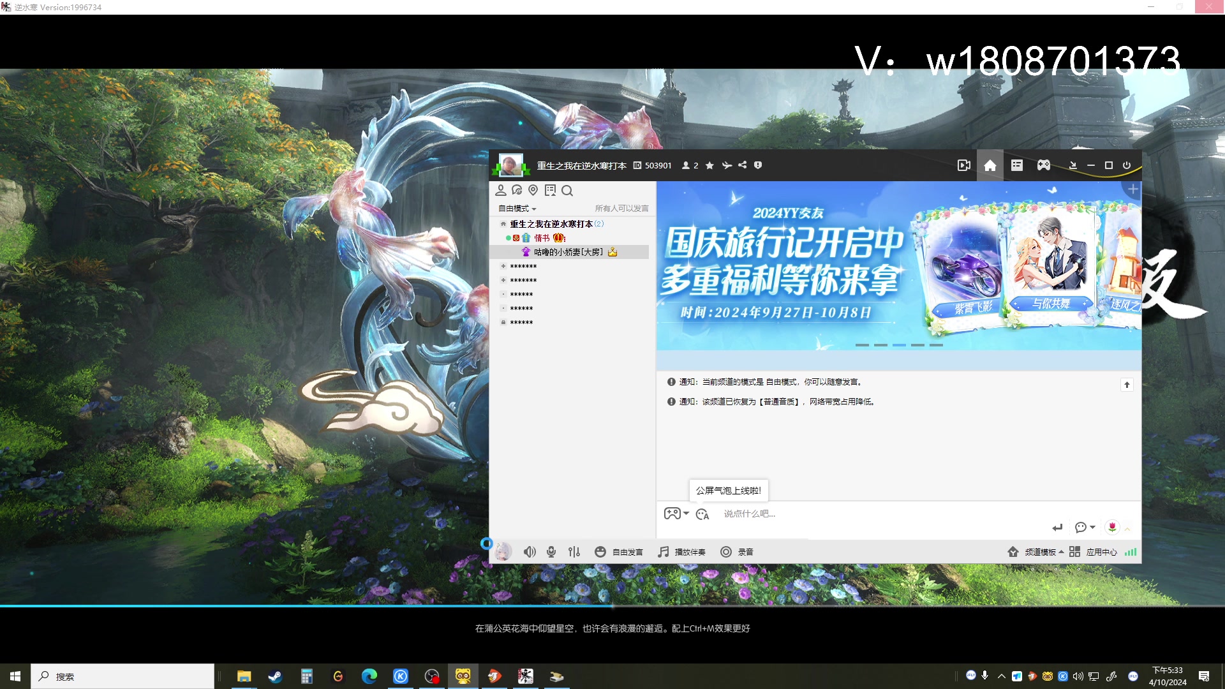Open the recent chat bubble icon above channel tree
1225x689 pixels.
(517, 190)
